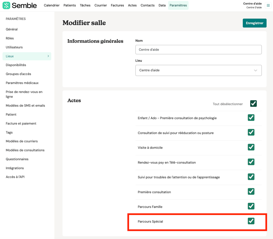Select Paramètres médicaux in sidebar
The height and width of the screenshot is (239, 273).
(22, 83)
